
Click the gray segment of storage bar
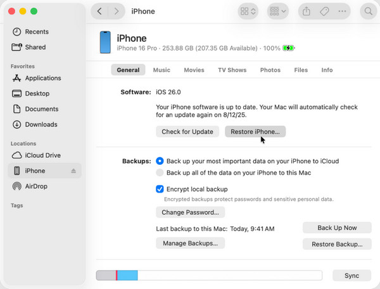[x=106, y=276]
